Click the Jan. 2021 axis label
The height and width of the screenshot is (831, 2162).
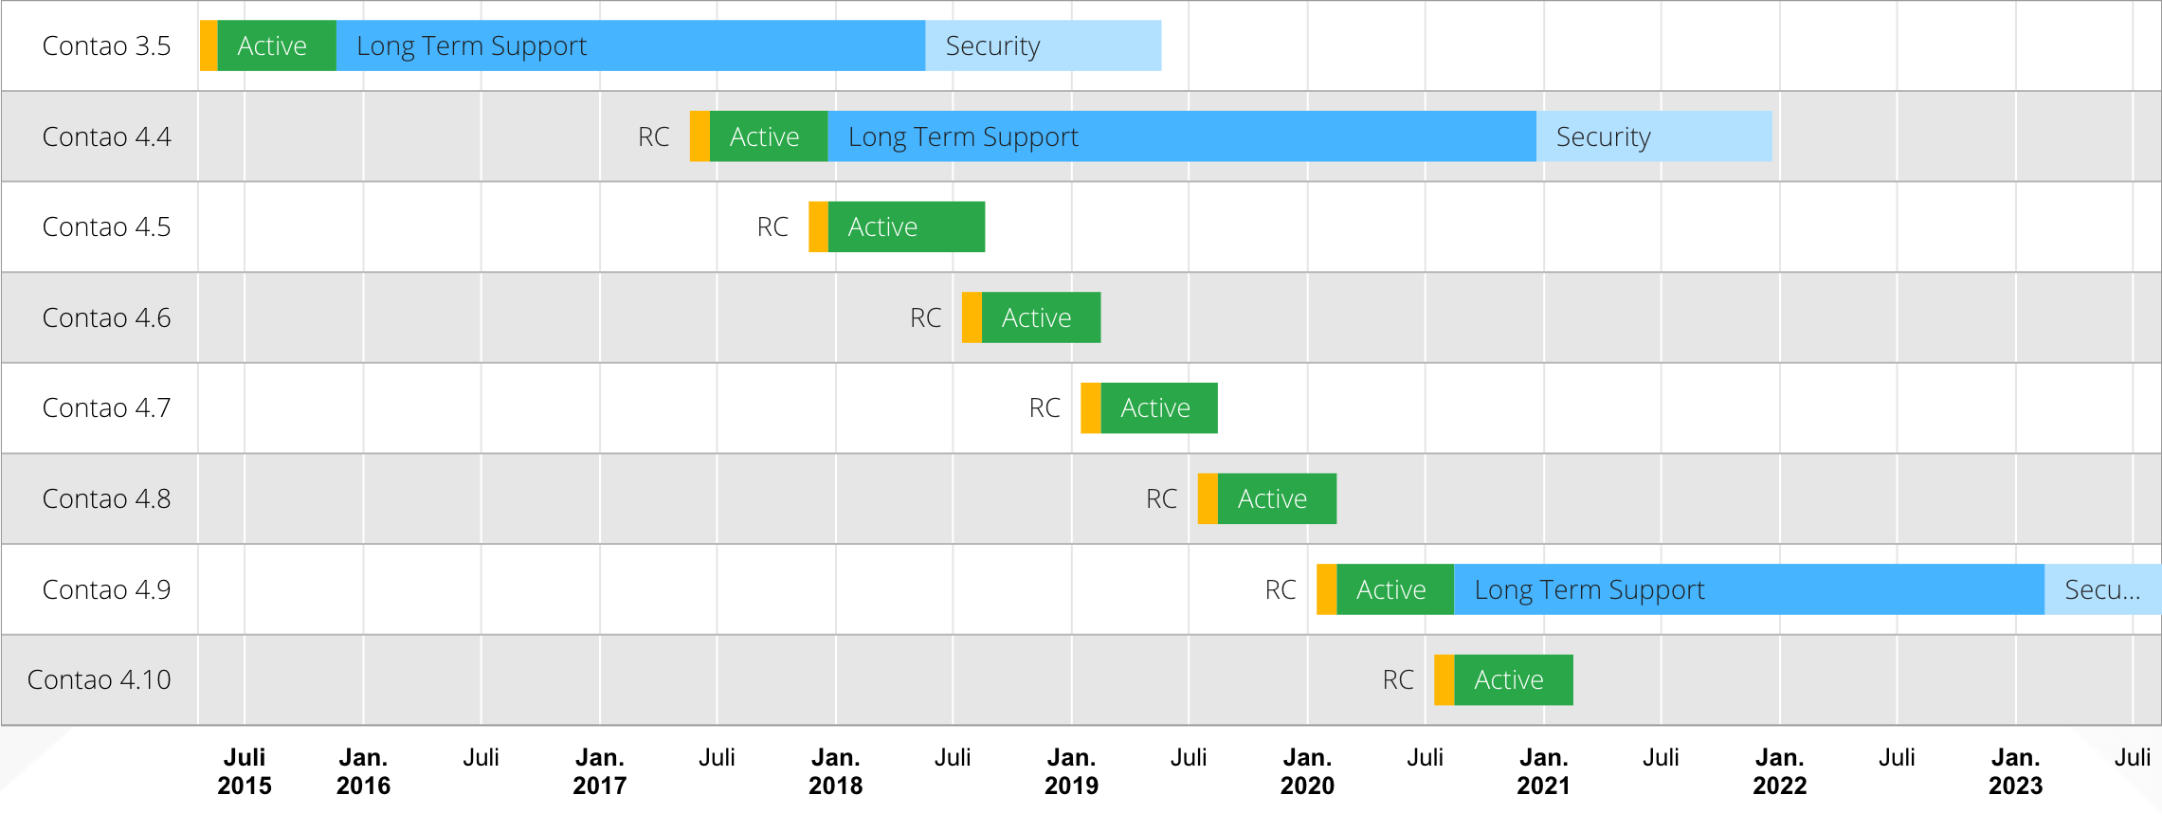pyautogui.click(x=1544, y=771)
